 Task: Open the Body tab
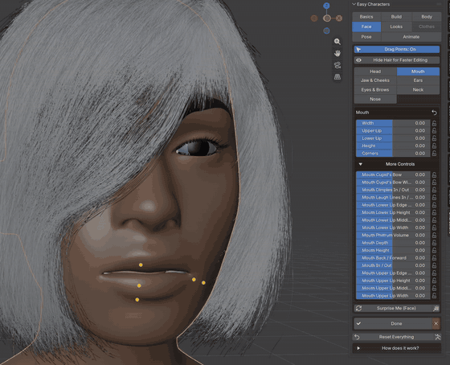pyautogui.click(x=427, y=17)
